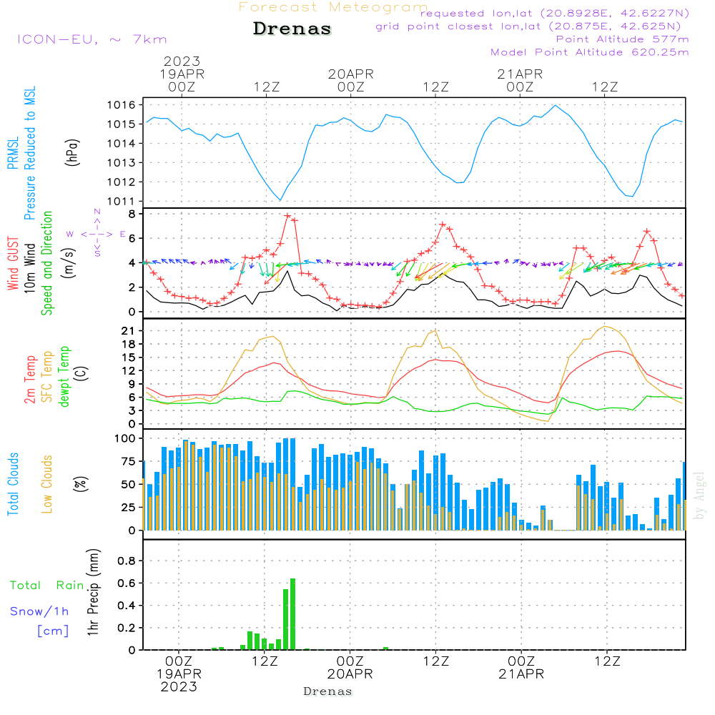The width and height of the screenshot is (715, 715).
Task: Click the grid point closest lon,lat text
Action: coord(528,26)
